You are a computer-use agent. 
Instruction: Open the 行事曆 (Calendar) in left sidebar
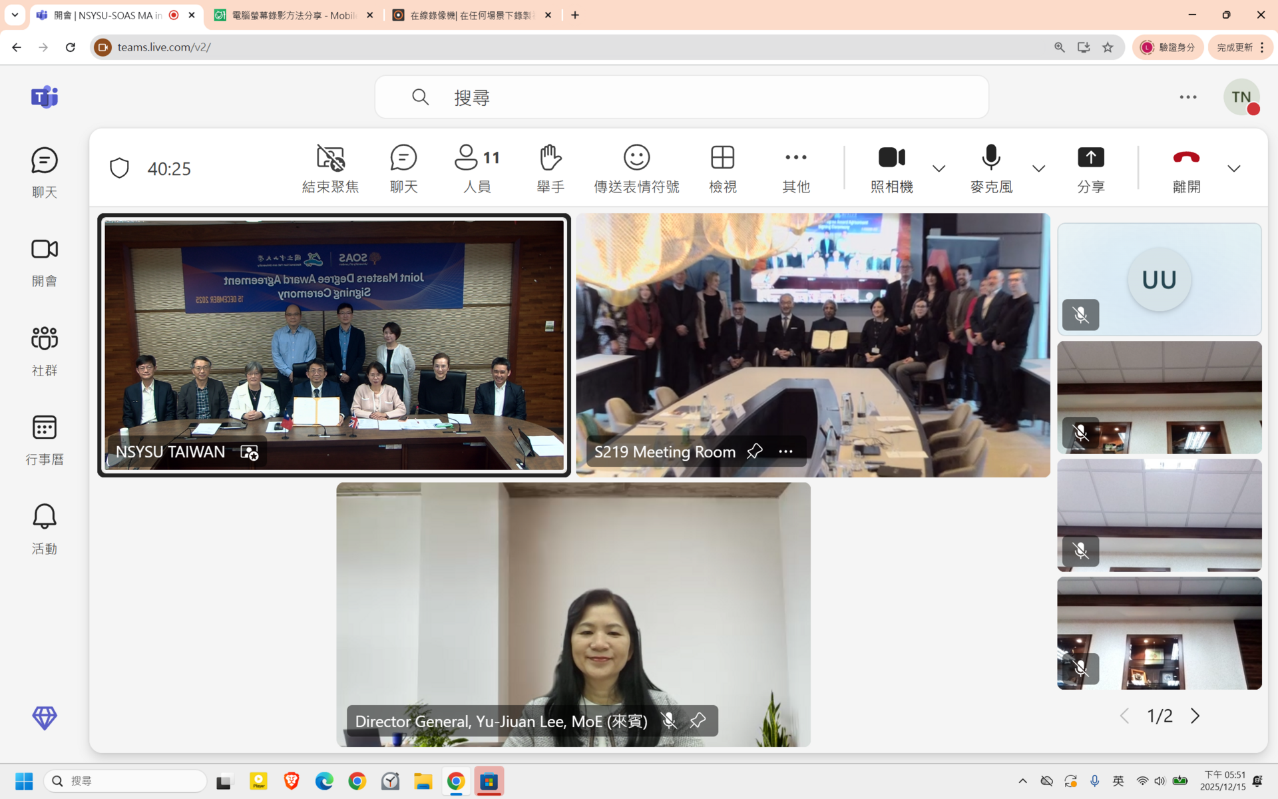click(44, 438)
